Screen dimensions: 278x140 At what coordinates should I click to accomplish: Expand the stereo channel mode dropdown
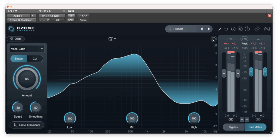112,39
